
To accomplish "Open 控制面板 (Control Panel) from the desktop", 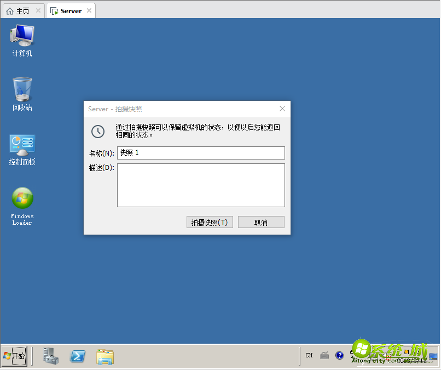I will pos(22,145).
